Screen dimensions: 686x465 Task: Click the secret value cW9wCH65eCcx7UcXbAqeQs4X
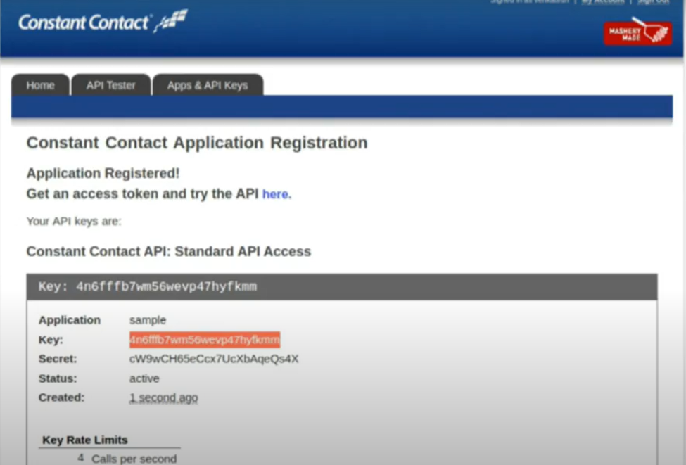214,359
